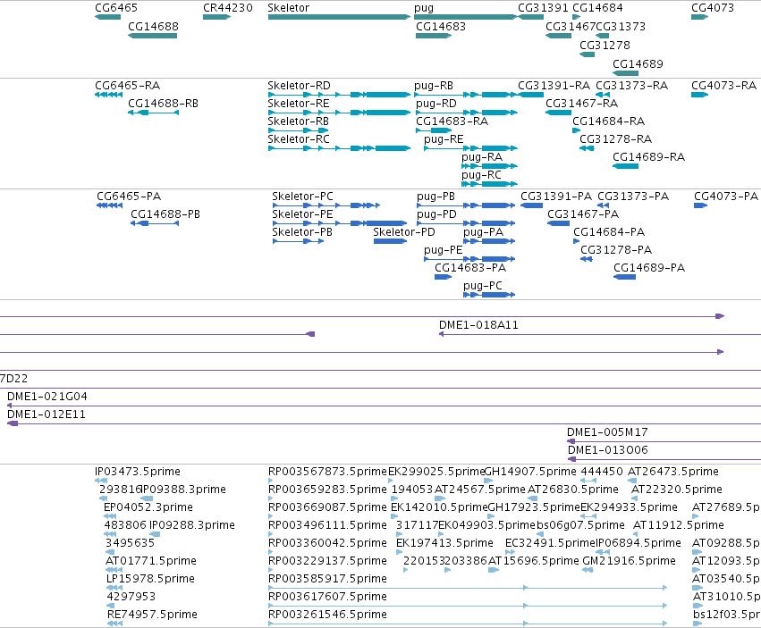Click protein pug-PA
761x628 pixels.
[484, 232]
